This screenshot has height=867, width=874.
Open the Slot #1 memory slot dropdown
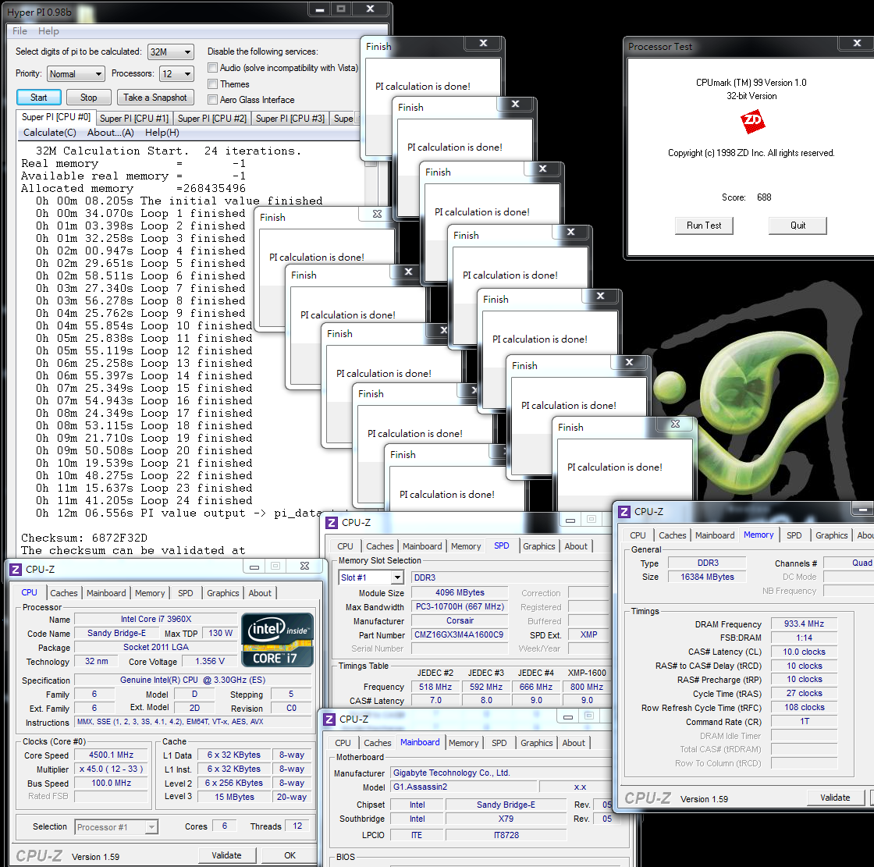371,577
